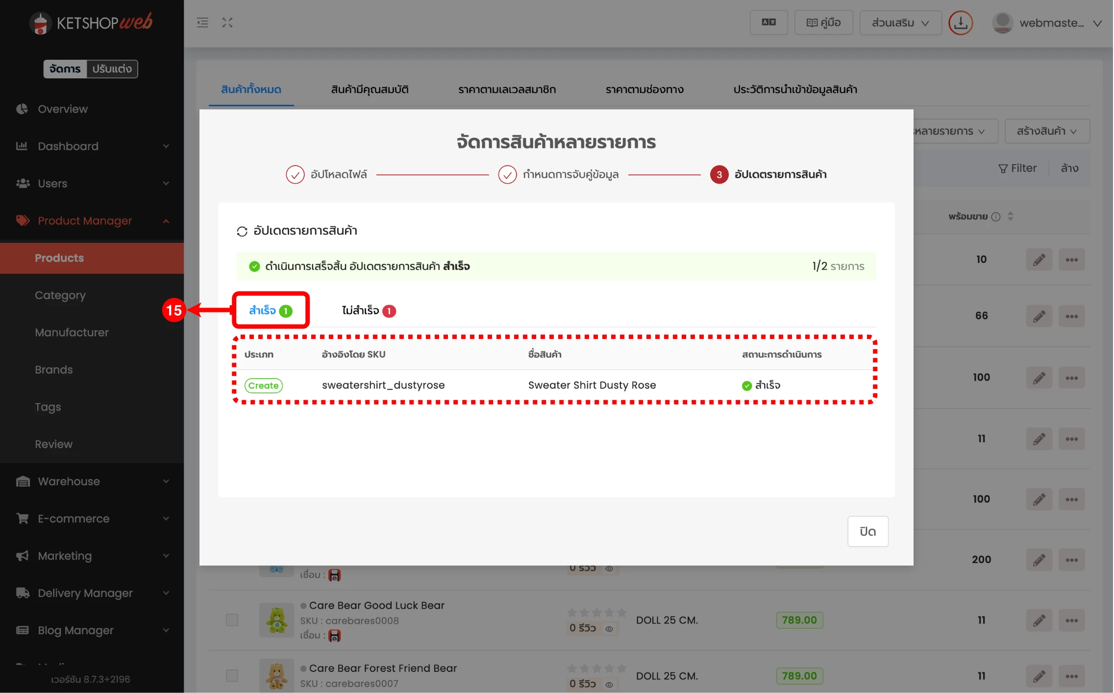Click the Filter funnel icon
This screenshot has width=1114, height=693.
(x=1003, y=168)
